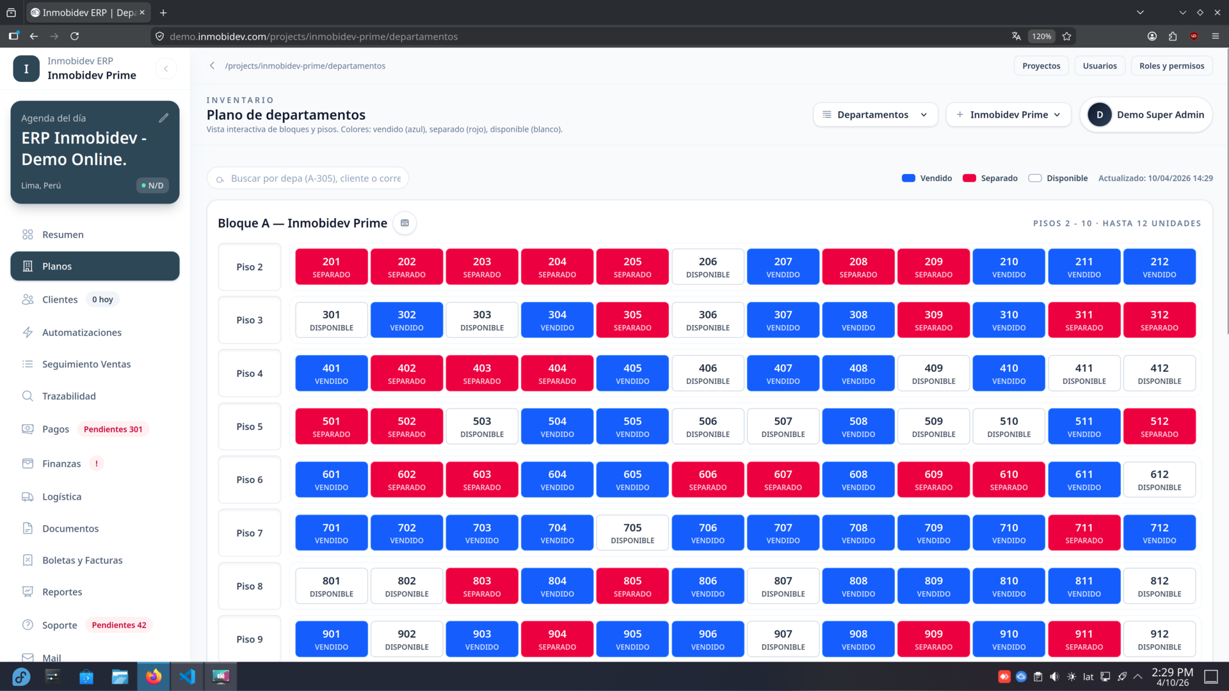Image resolution: width=1229 pixels, height=691 pixels.
Task: Open Boletas y Facturas
Action: [x=82, y=560]
